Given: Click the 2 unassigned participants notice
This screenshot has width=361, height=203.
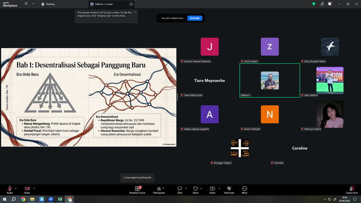Looking at the screenshot, I should click(x=137, y=178).
